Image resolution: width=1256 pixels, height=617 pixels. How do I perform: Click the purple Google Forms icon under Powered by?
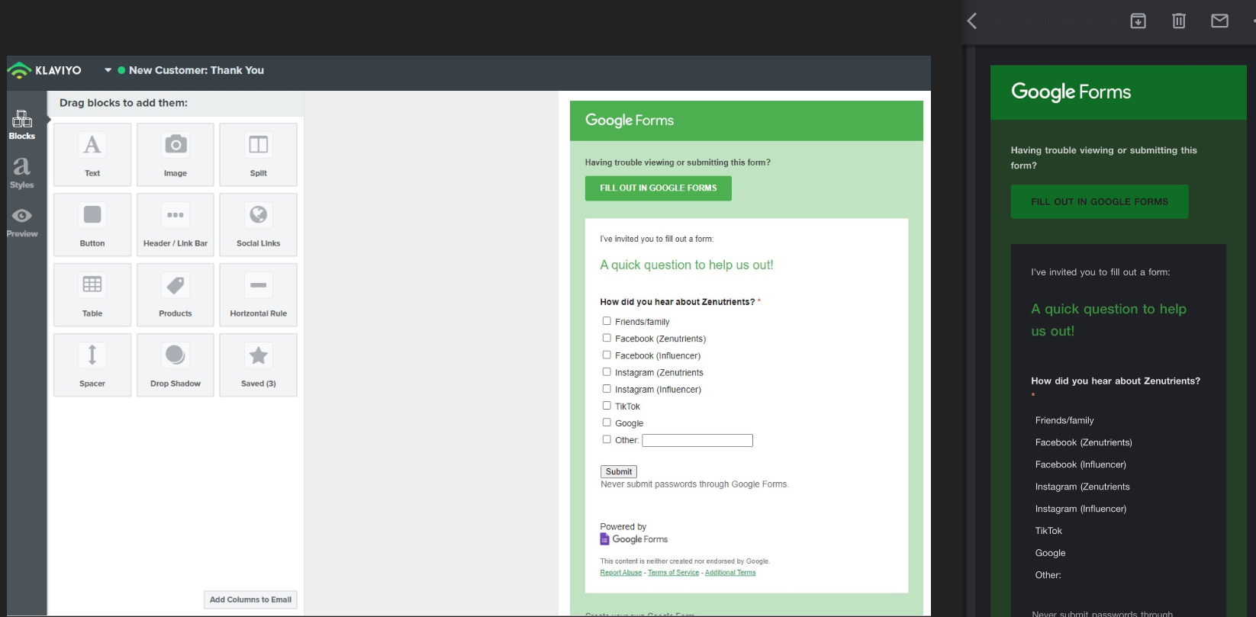click(x=604, y=539)
